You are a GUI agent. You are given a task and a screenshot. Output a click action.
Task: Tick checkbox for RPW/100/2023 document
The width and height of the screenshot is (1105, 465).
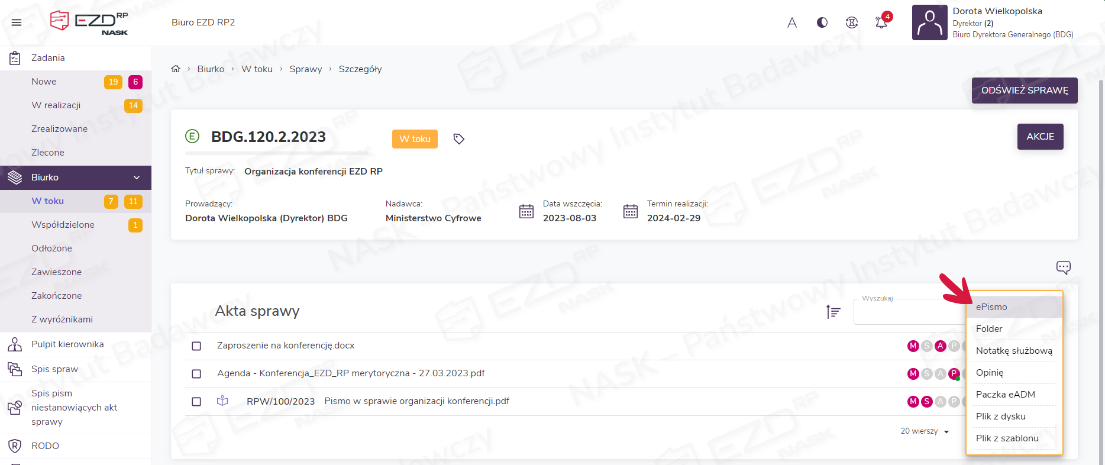(196, 402)
